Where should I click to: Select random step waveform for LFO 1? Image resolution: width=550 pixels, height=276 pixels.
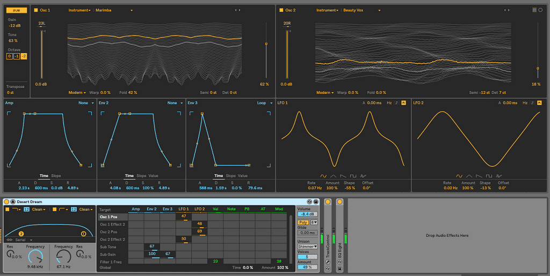tap(363, 176)
